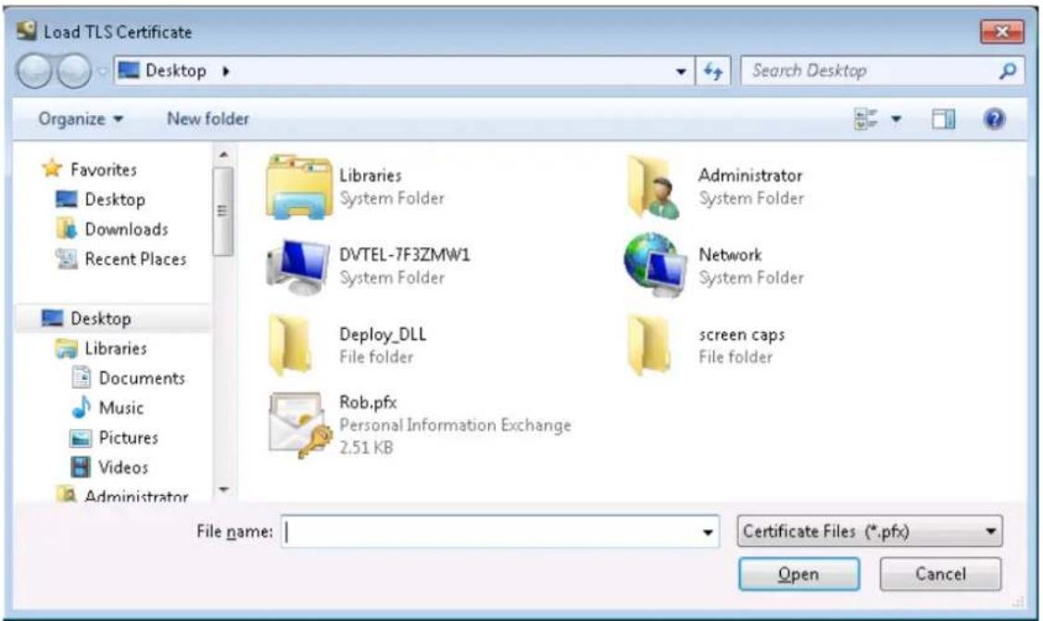Click the Music note icon in sidebar
The width and height of the screenshot is (1043, 621).
(82, 407)
